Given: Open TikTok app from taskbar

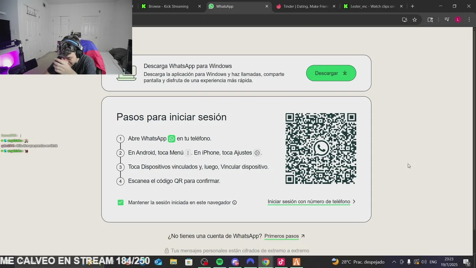Looking at the screenshot, I should point(281,262).
